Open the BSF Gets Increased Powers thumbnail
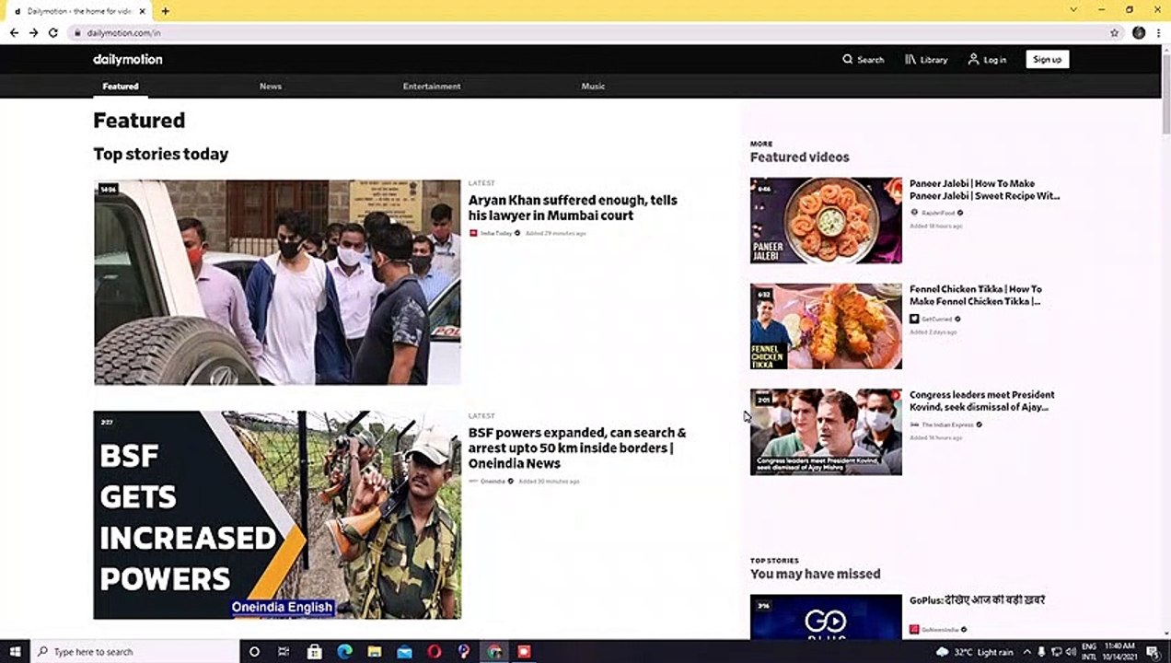The width and height of the screenshot is (1171, 663). (277, 515)
